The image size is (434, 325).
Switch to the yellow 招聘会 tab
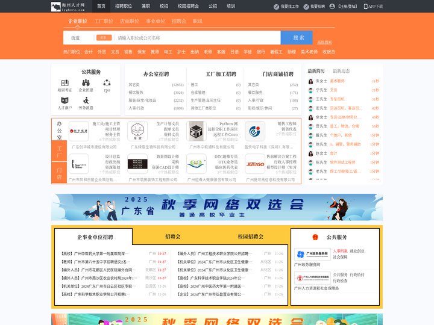click(x=173, y=237)
